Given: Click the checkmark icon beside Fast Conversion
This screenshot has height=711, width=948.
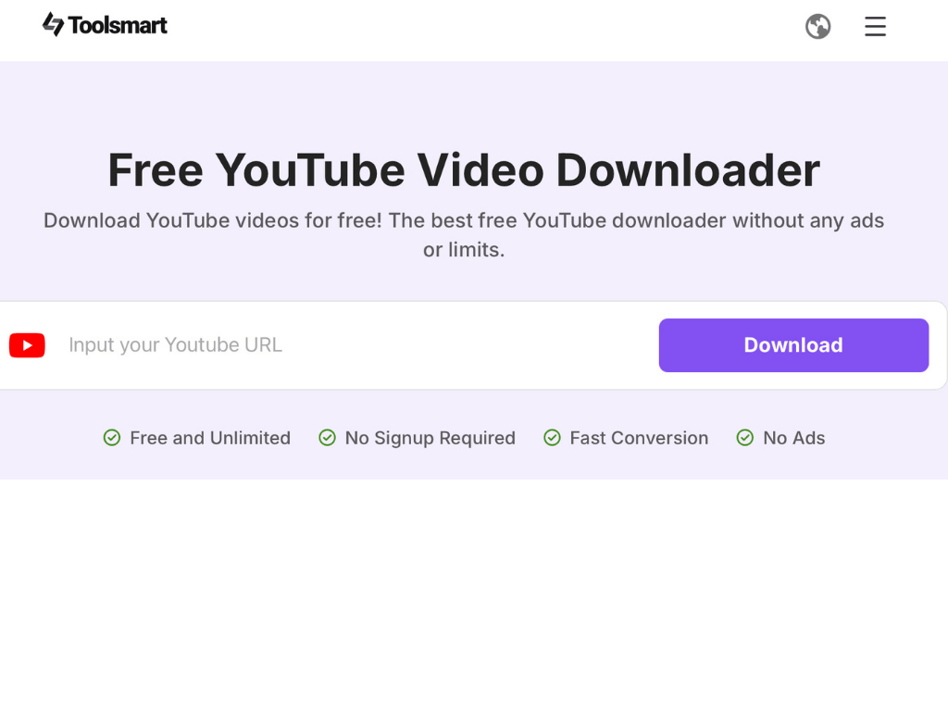Looking at the screenshot, I should point(552,438).
